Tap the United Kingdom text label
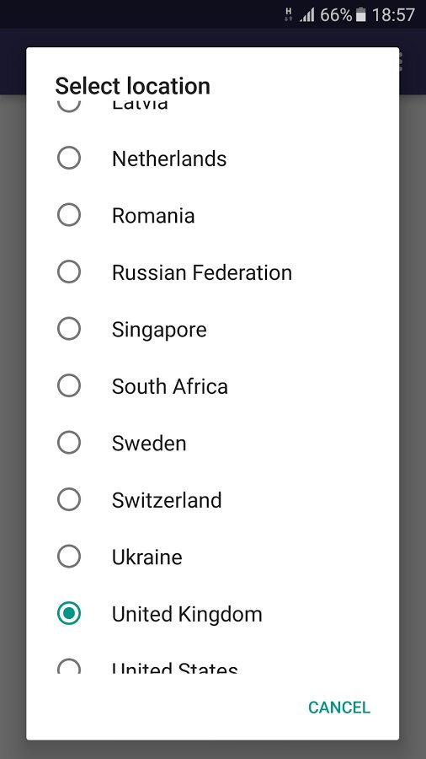 [187, 615]
